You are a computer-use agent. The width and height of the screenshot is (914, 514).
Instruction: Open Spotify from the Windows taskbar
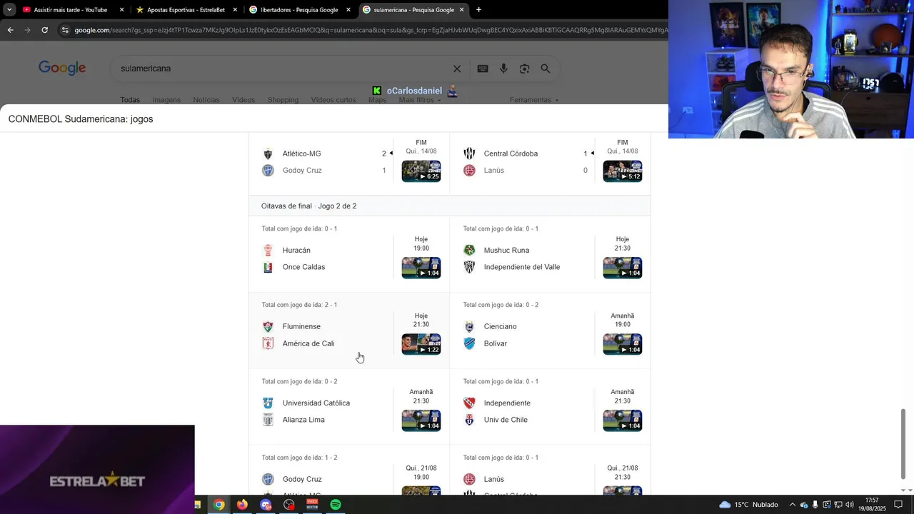(x=335, y=505)
